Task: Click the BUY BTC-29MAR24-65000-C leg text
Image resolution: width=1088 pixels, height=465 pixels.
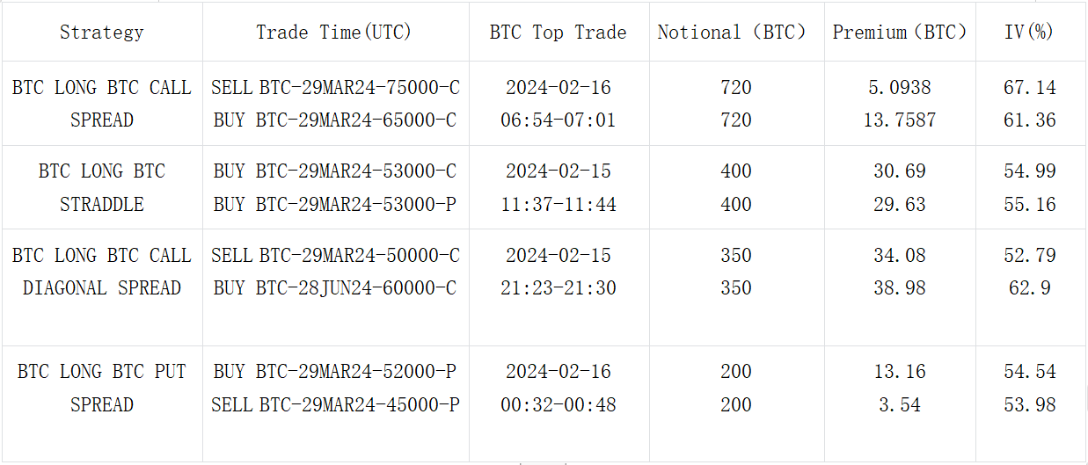Action: 335,120
